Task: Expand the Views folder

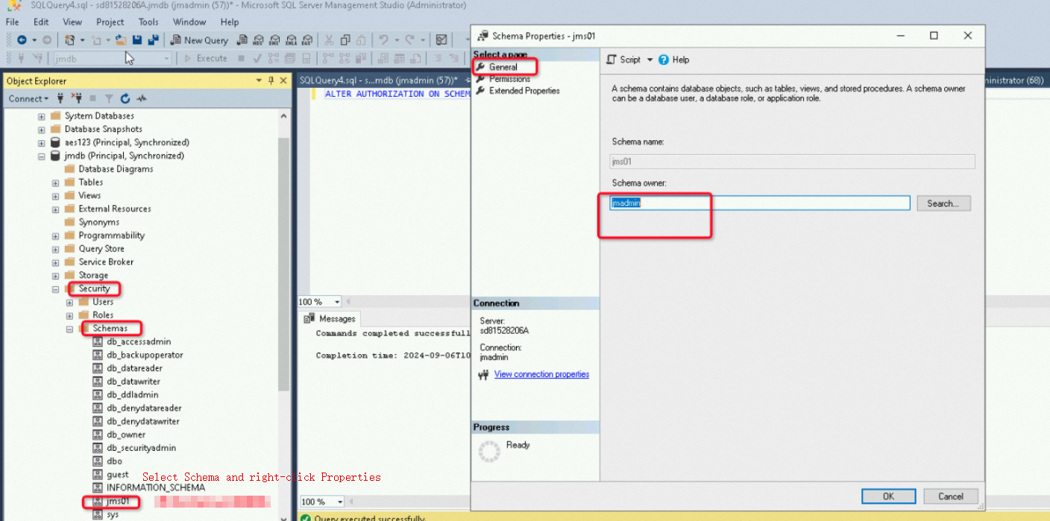Action: point(56,196)
